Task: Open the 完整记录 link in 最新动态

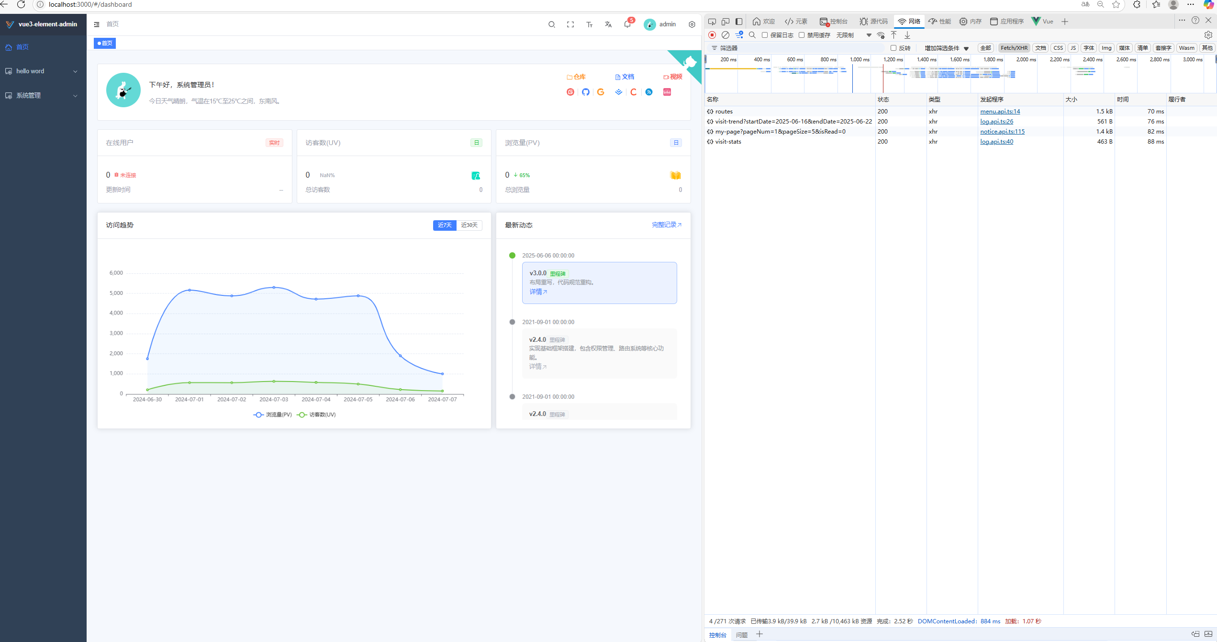Action: [665, 225]
